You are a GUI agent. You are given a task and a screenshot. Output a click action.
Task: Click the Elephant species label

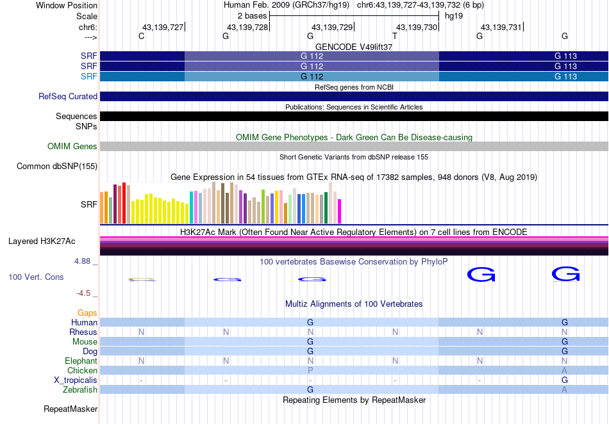point(81,361)
